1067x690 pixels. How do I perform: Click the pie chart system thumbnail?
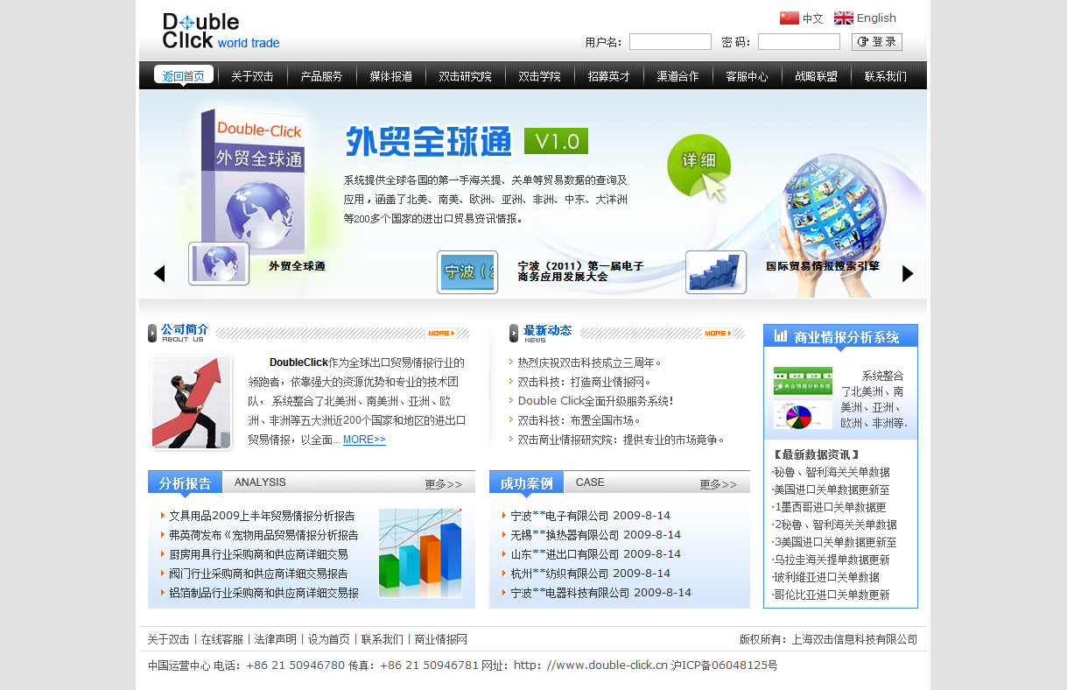pyautogui.click(x=803, y=415)
